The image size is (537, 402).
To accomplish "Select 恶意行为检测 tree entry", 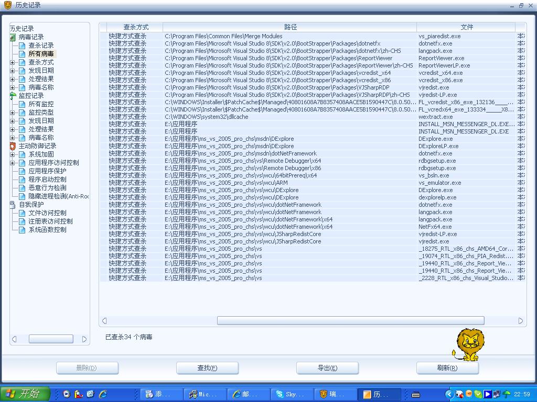I will 47,188.
